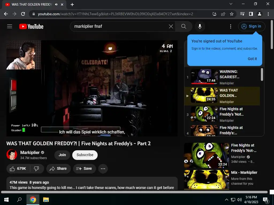
Task: Dismiss the tooltip with Got it
Action: click(252, 59)
